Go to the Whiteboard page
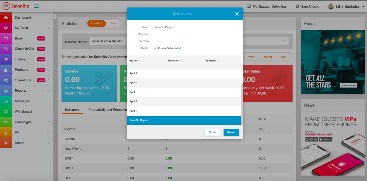Screen dimensions: 367x181 pyautogui.click(x=27, y=112)
